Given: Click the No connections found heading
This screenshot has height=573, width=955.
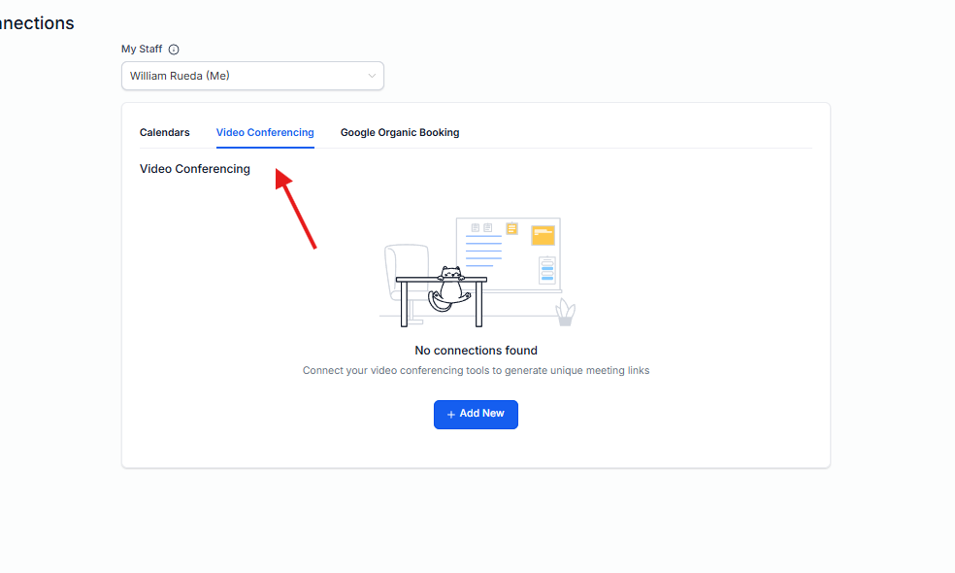Looking at the screenshot, I should click(x=476, y=351).
